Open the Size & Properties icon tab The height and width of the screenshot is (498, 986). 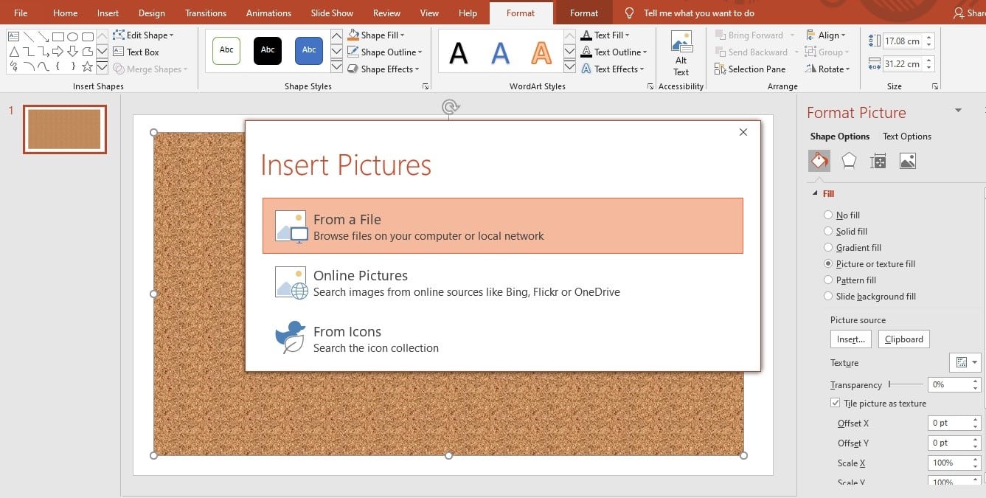[878, 161]
